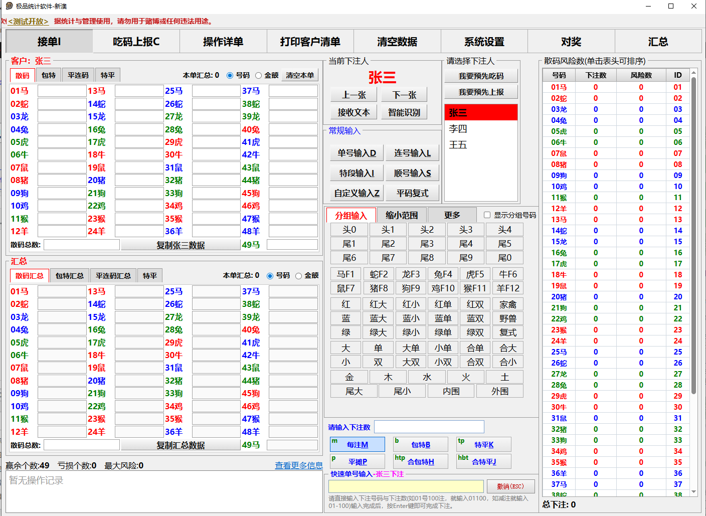Image resolution: width=706 pixels, height=516 pixels.
Task: Open the 更多 tab in group input
Action: click(x=452, y=215)
